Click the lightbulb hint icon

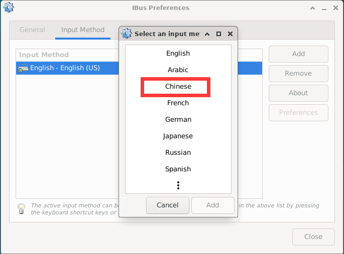22,208
